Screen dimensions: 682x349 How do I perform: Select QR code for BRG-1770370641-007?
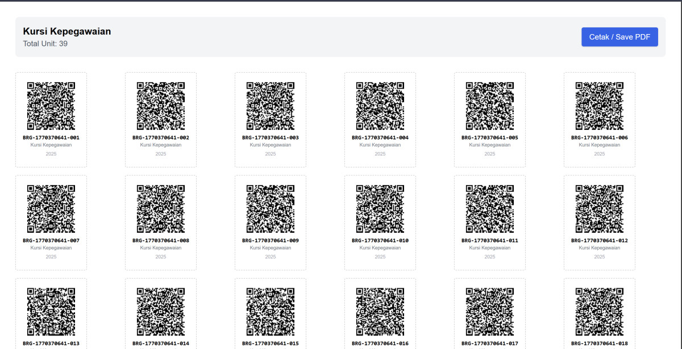[51, 209]
